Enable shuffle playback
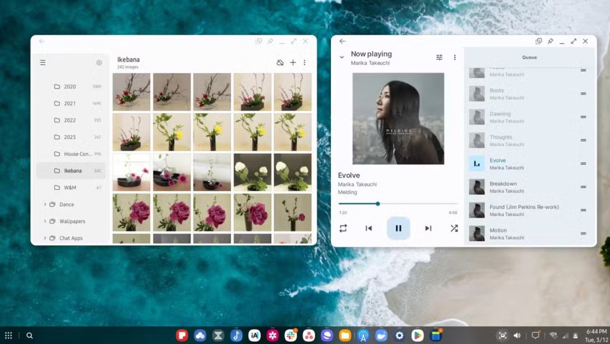The height and width of the screenshot is (344, 610). coord(454,228)
